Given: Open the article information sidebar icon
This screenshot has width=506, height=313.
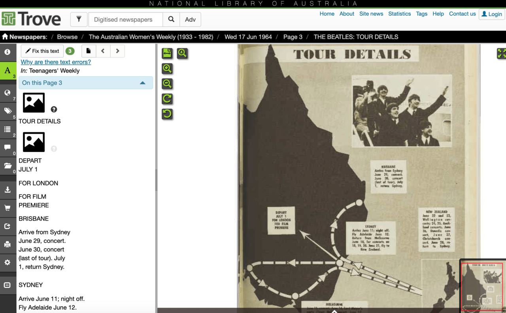Looking at the screenshot, I should [x=8, y=52].
